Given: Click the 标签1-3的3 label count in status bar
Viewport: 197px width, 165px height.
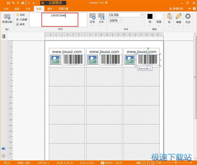Looking at the screenshot, I should 24,163.
